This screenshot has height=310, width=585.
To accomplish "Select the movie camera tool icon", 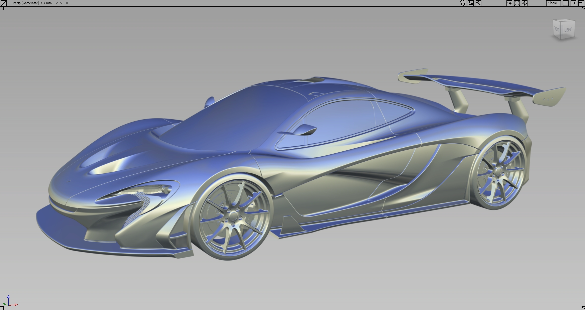I will point(463,3).
